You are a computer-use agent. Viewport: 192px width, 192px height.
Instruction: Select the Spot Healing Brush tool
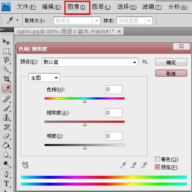point(6,99)
